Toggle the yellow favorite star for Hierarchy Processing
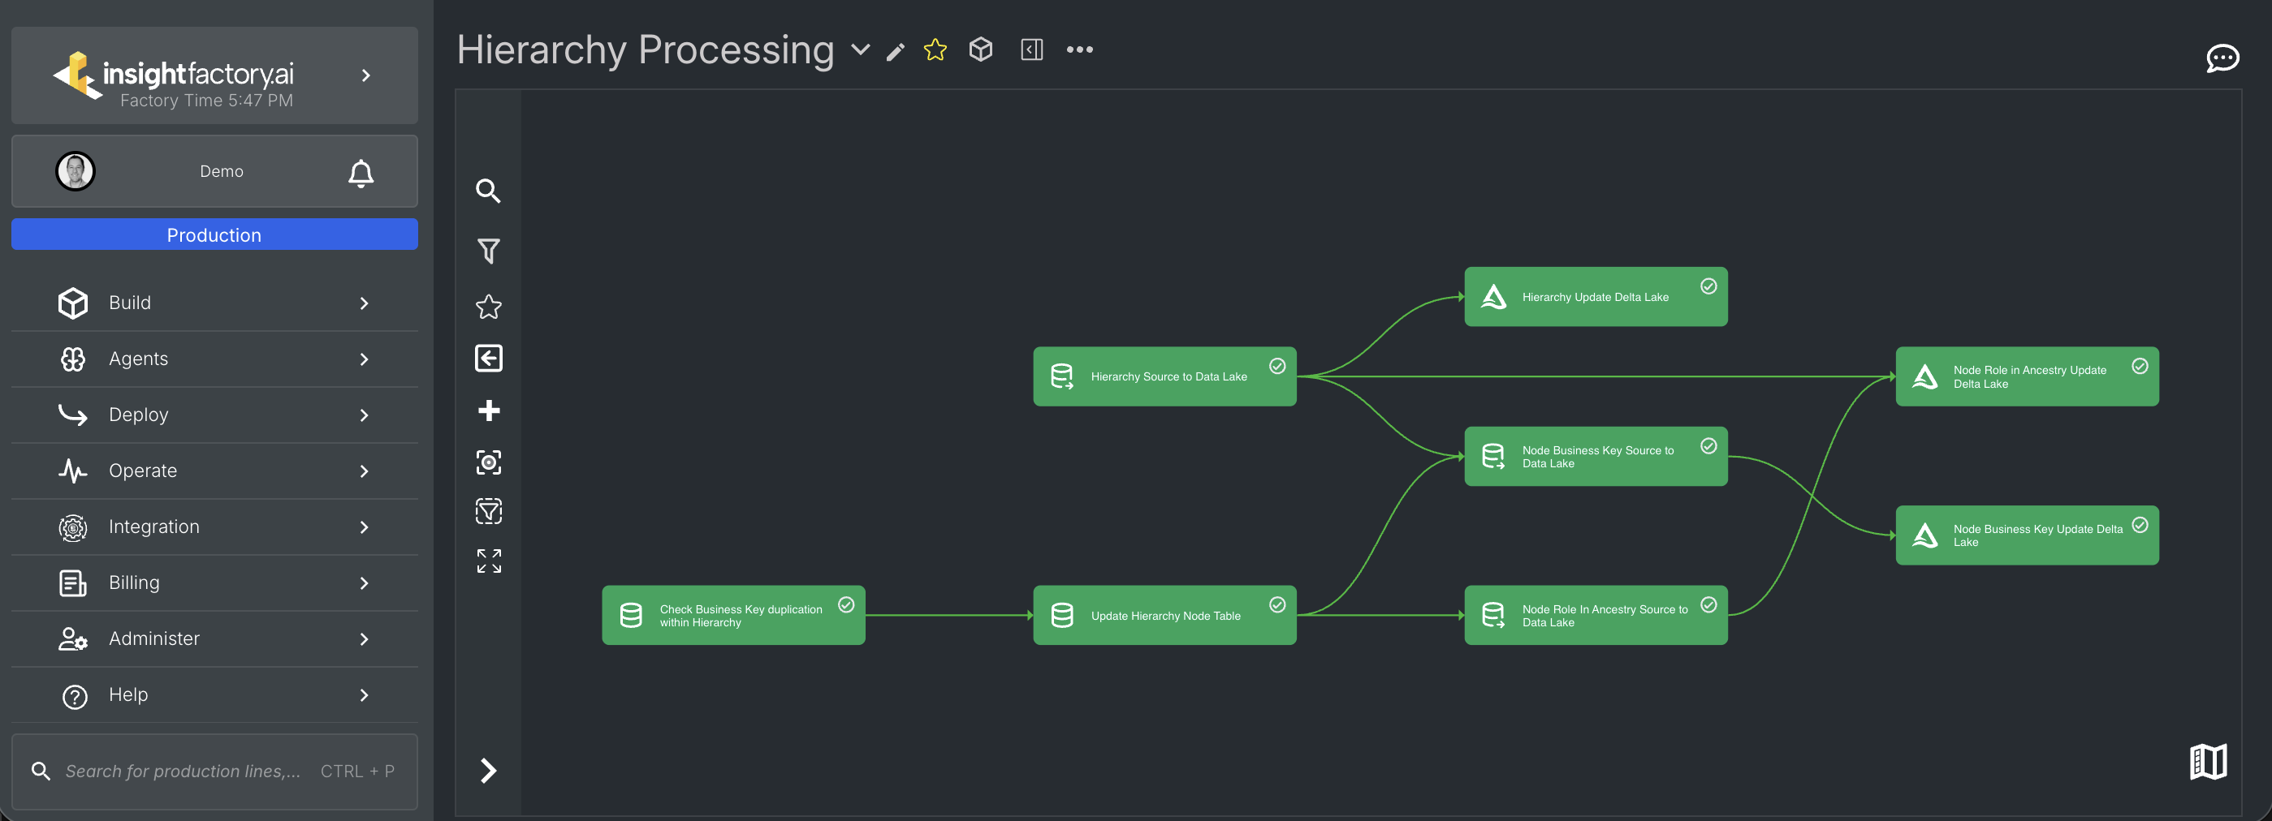The image size is (2272, 821). coord(934,49)
